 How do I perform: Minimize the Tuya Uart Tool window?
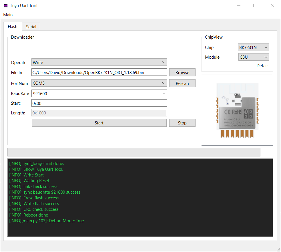click(x=238, y=5)
